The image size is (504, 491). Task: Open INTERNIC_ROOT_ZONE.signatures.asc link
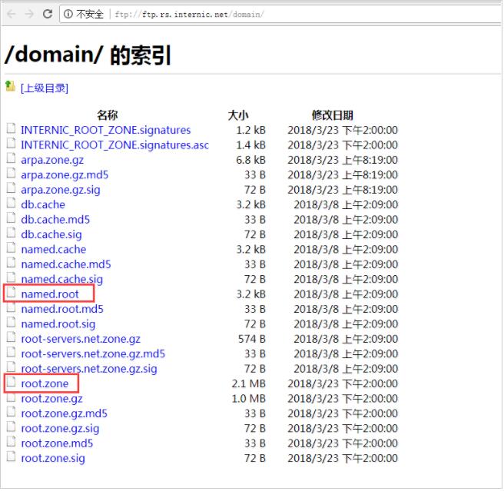(114, 145)
